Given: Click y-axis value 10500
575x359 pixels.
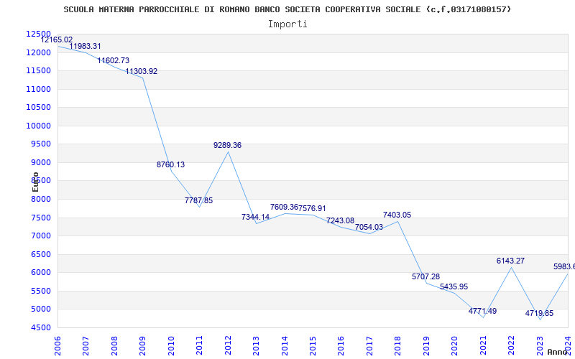Looking at the screenshot, I should (x=38, y=107).
